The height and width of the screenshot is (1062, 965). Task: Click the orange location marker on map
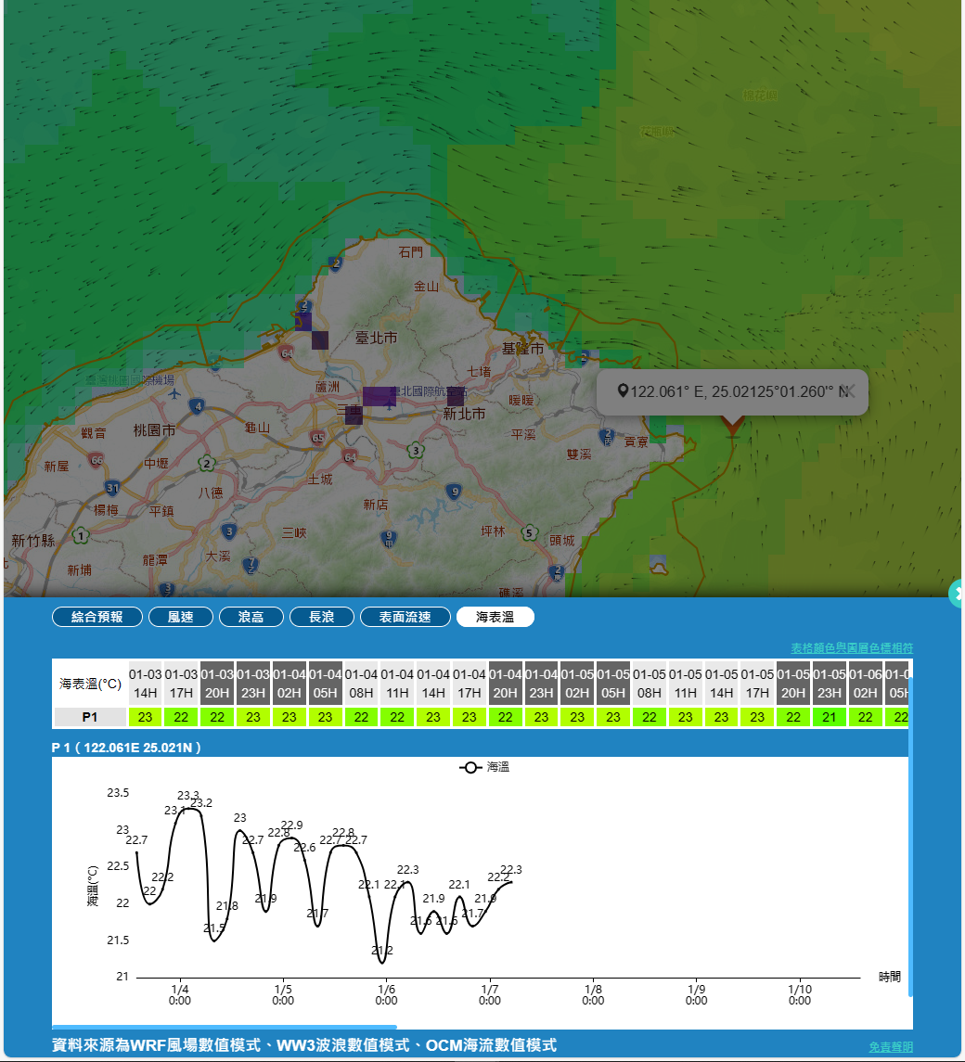(732, 426)
